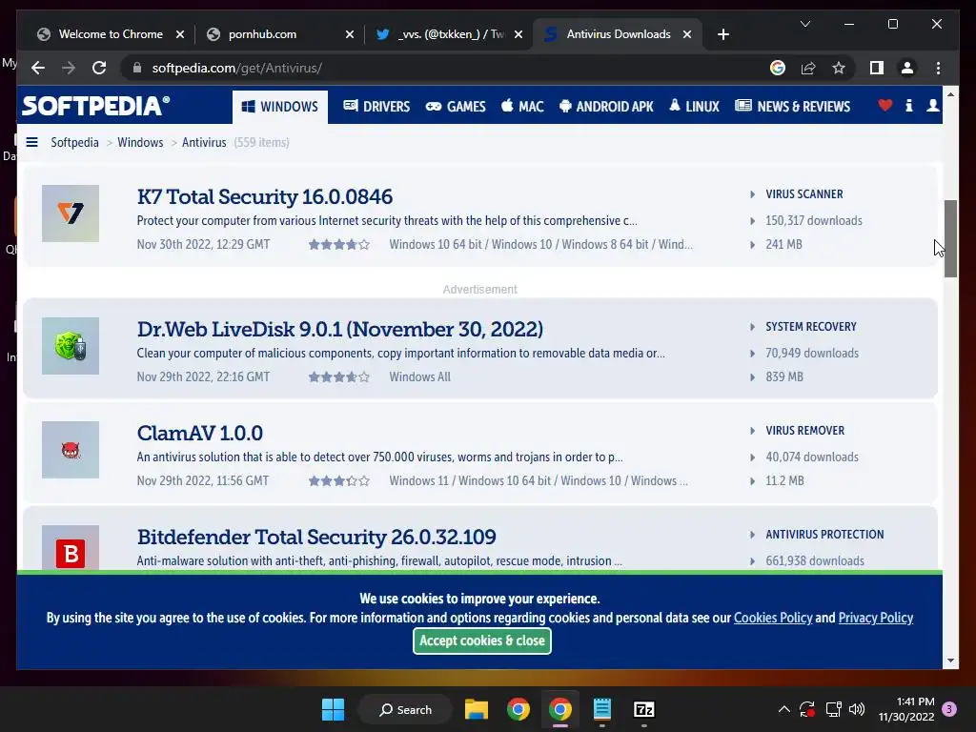Close the Welcome to Chrome tab
The image size is (976, 732).
[x=180, y=34]
